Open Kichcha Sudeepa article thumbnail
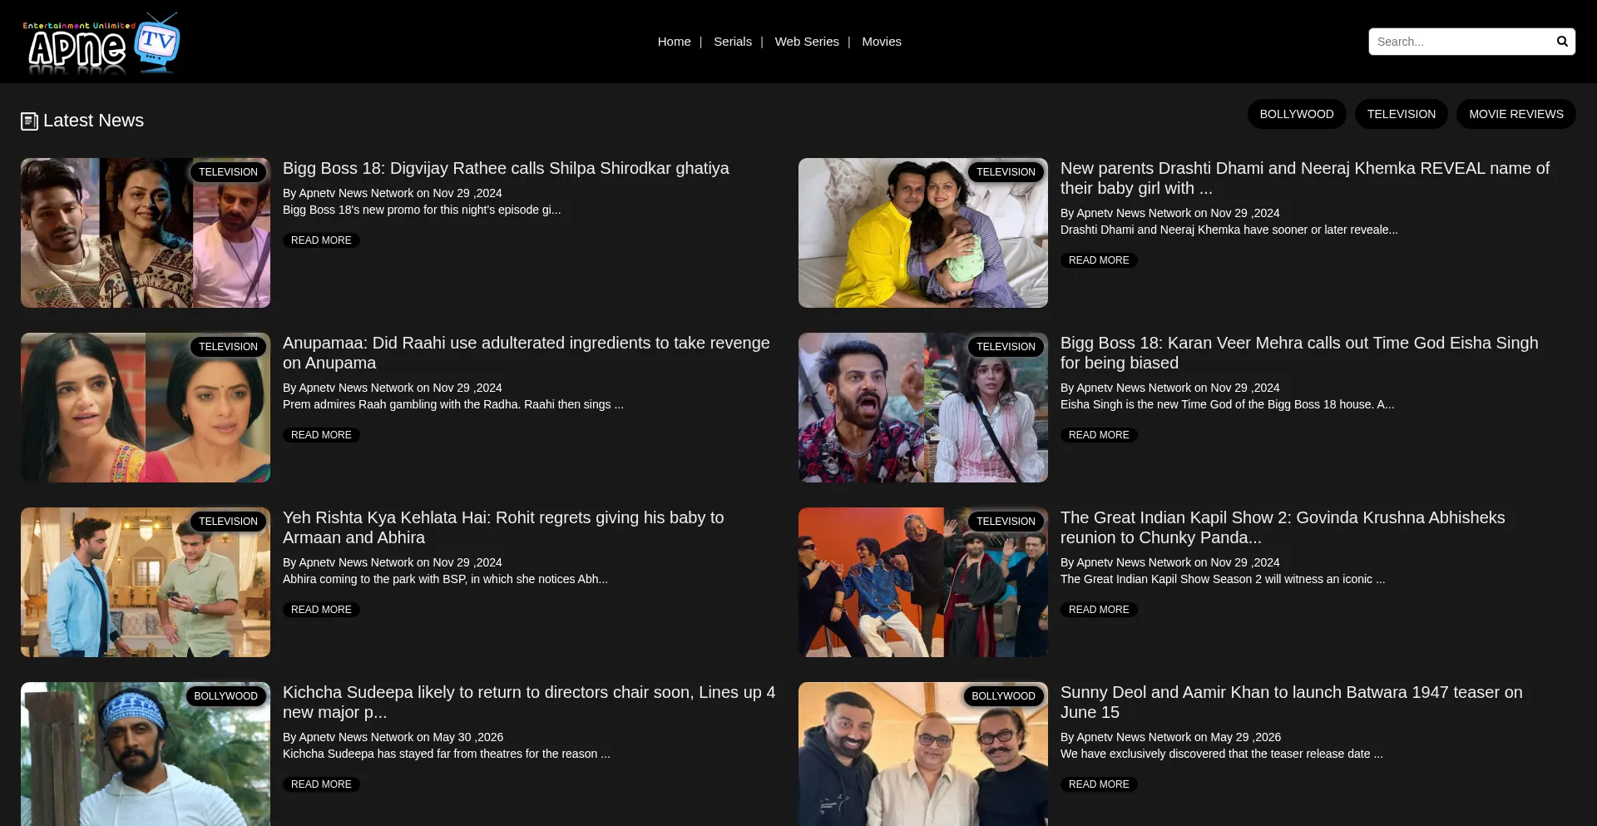This screenshot has width=1597, height=826. coord(146,754)
